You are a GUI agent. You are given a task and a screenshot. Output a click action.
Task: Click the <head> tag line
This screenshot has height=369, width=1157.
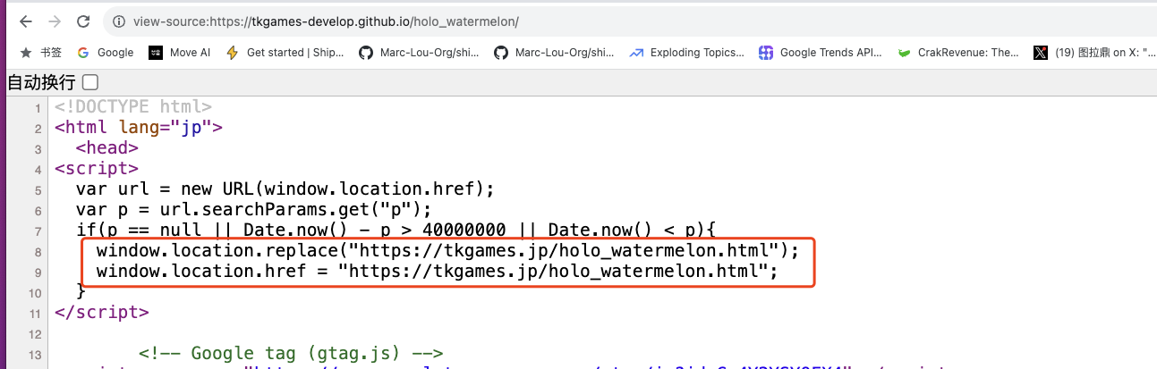[x=107, y=149]
